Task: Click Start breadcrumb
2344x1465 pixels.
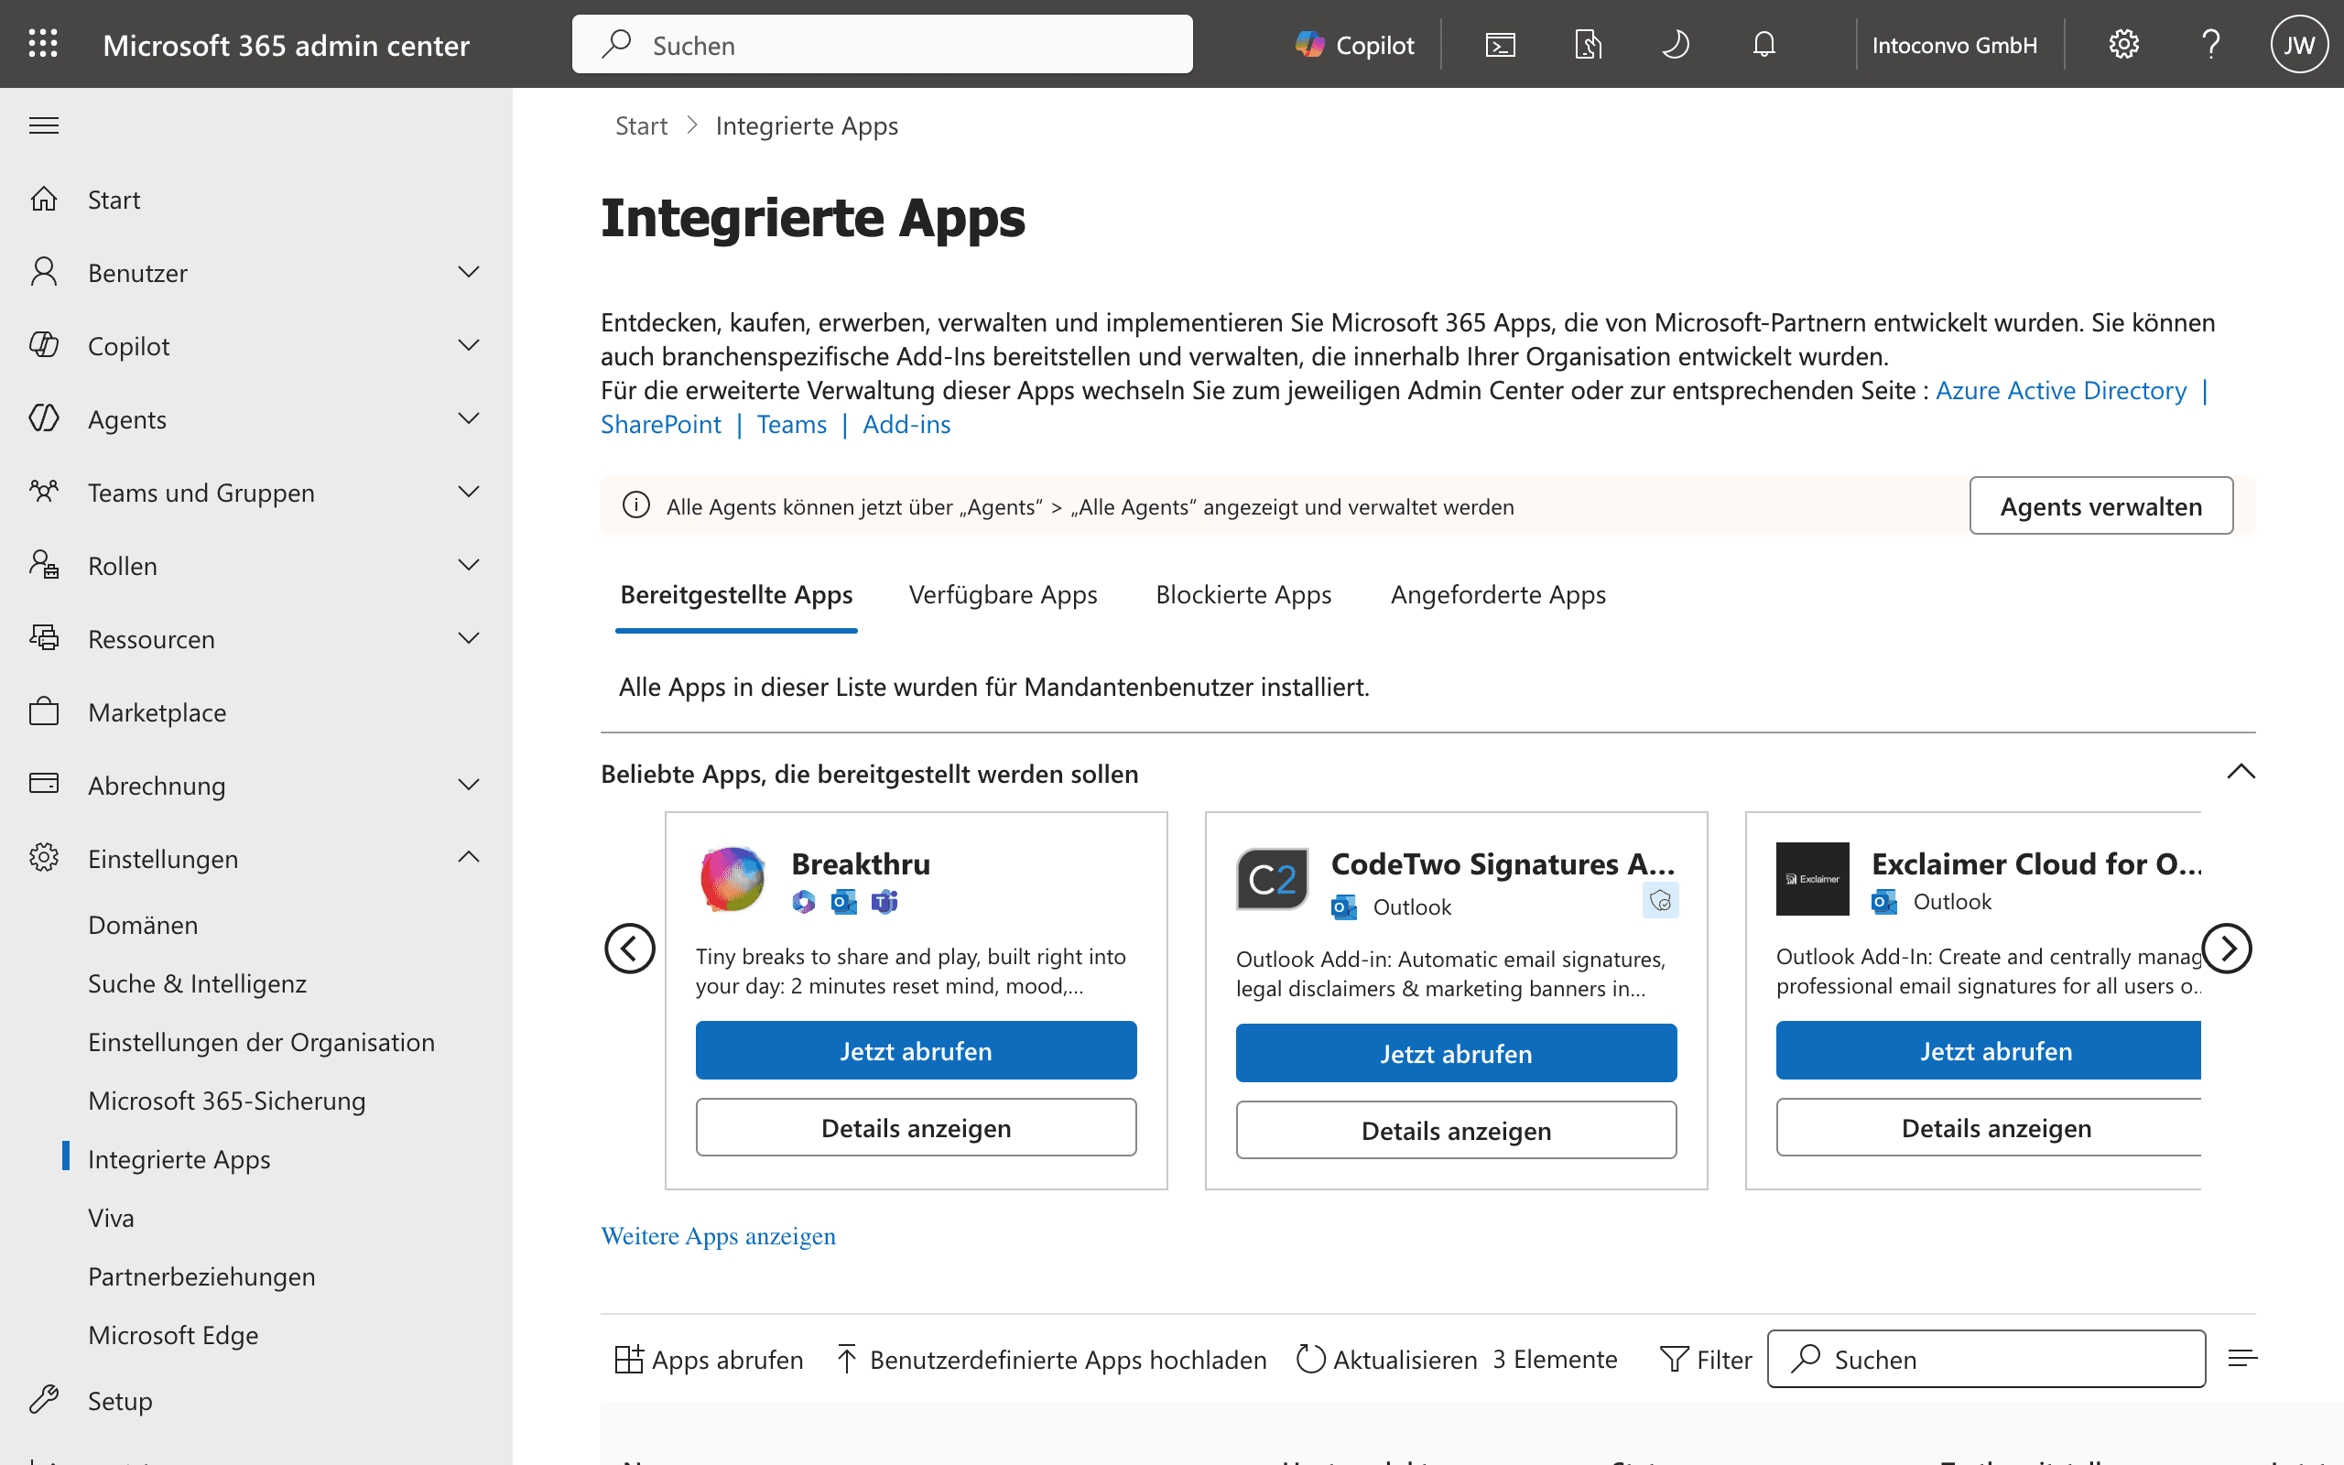Action: (x=641, y=126)
